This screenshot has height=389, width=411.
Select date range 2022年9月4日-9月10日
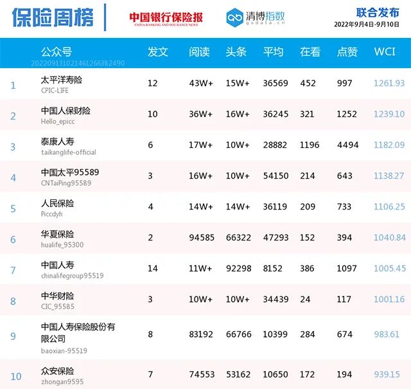coord(367,24)
